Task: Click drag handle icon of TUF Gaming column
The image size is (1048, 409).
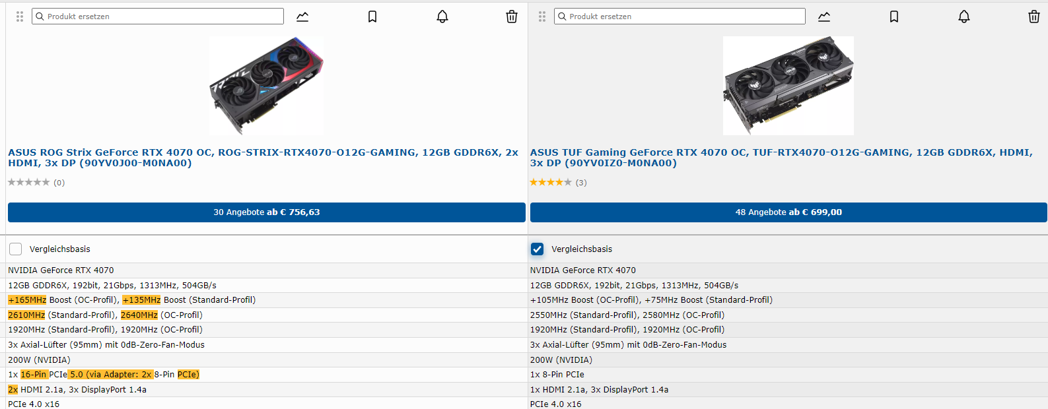Action: [x=542, y=16]
